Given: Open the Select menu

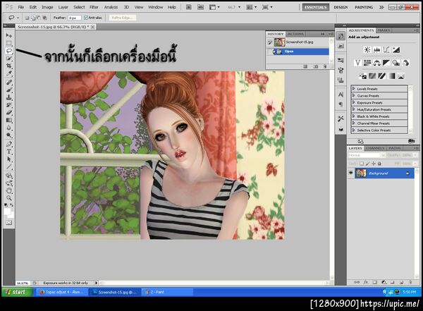Looking at the screenshot, I should [x=79, y=7].
